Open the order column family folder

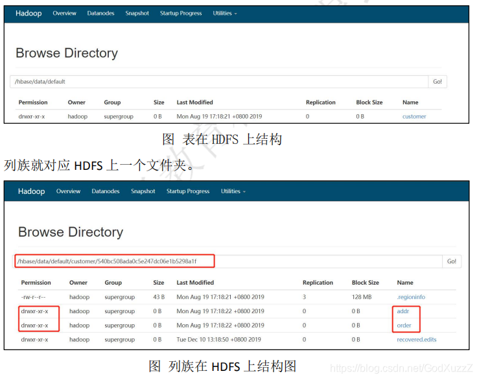404,326
